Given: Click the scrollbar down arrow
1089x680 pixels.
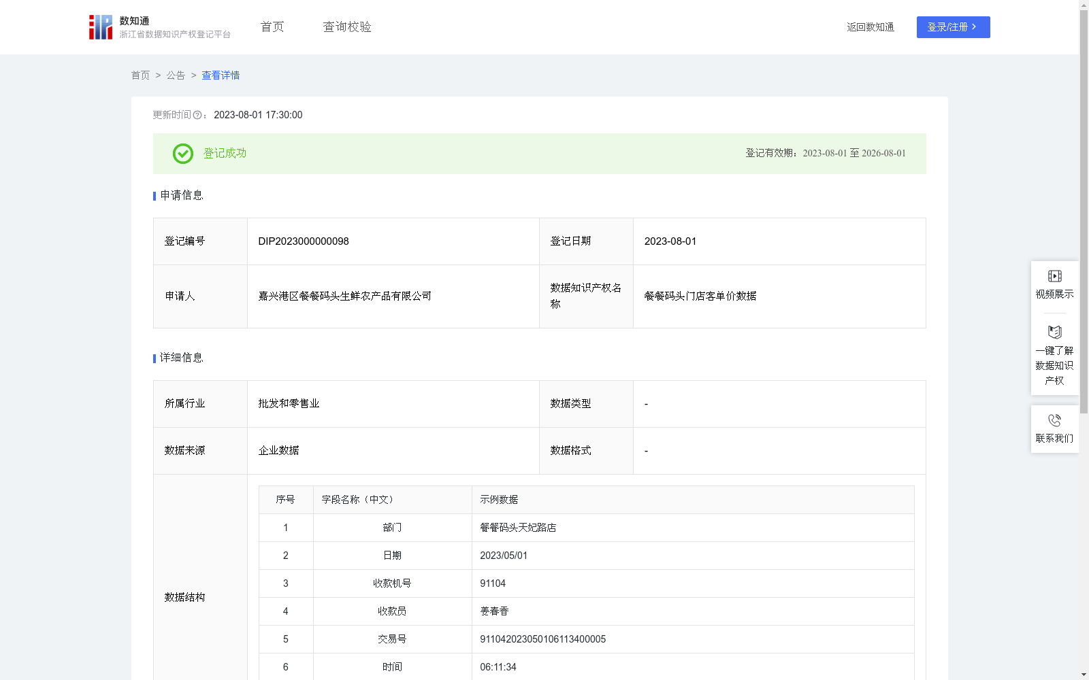Looking at the screenshot, I should coord(1084,675).
